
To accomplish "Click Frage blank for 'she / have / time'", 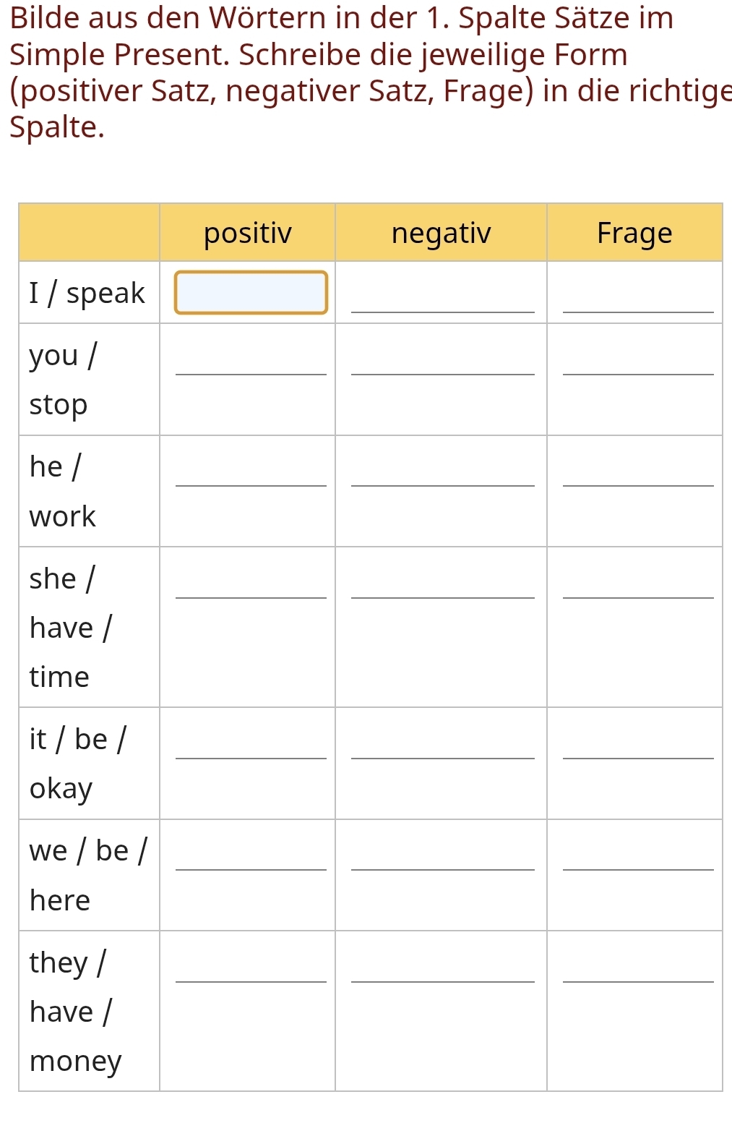I will pos(638,578).
